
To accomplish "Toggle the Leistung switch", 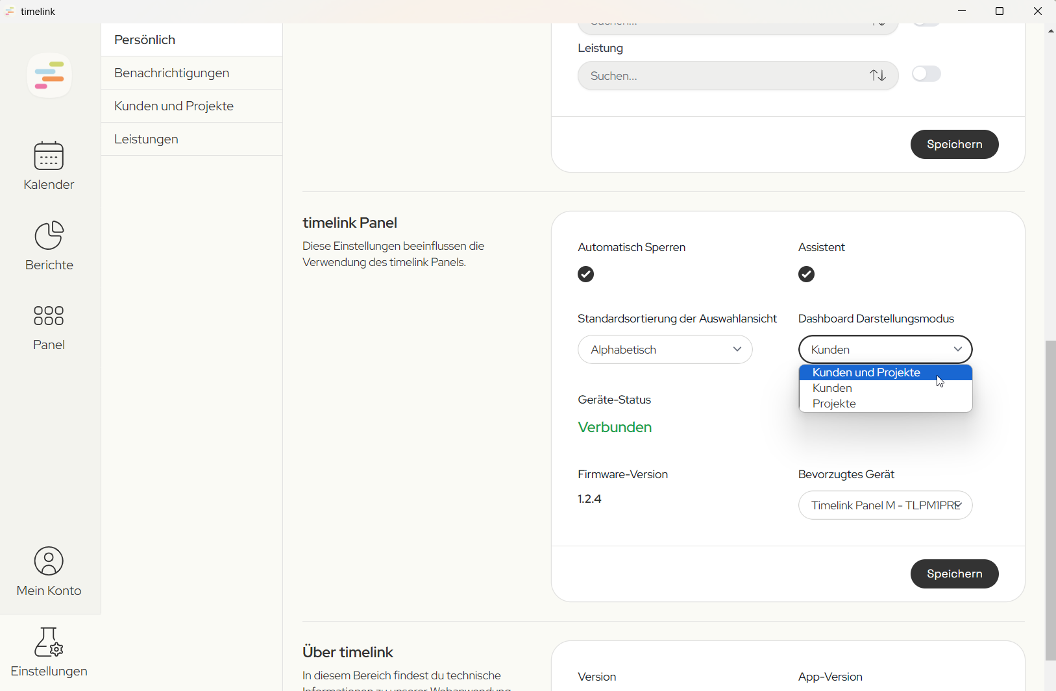I will (x=926, y=74).
